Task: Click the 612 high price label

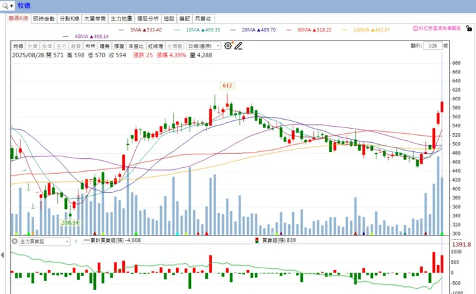Action: click(x=227, y=86)
